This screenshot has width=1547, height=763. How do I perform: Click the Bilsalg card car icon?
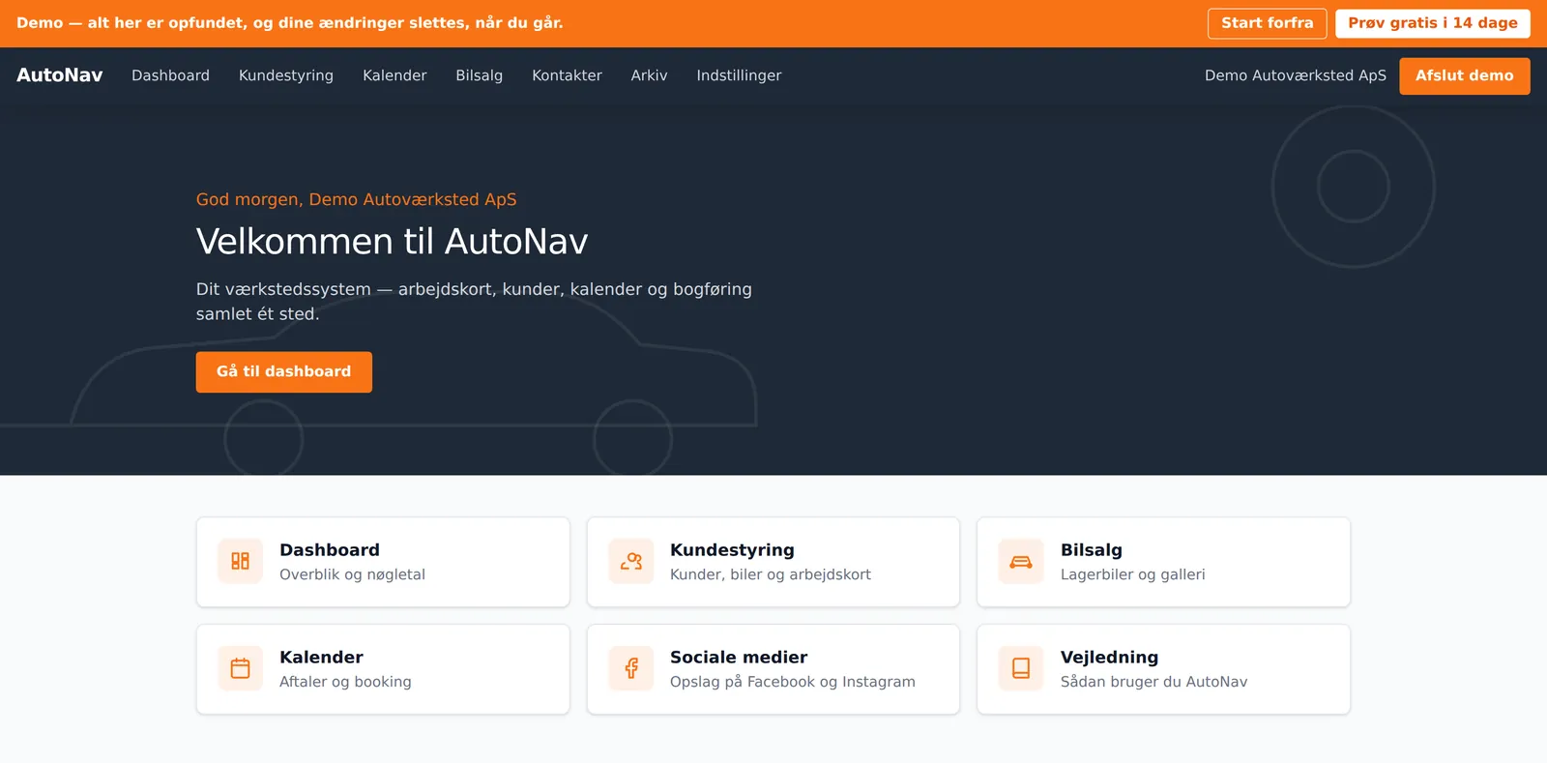[x=1021, y=561]
